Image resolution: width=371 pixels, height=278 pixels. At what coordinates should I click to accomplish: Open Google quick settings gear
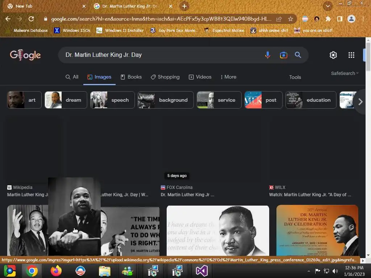pos(333,55)
